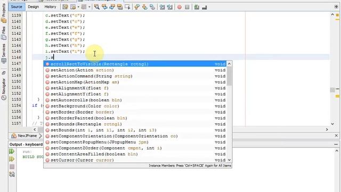The image size is (341, 192).
Task: Select the Output - keyboard tab title
Action: tap(26, 145)
